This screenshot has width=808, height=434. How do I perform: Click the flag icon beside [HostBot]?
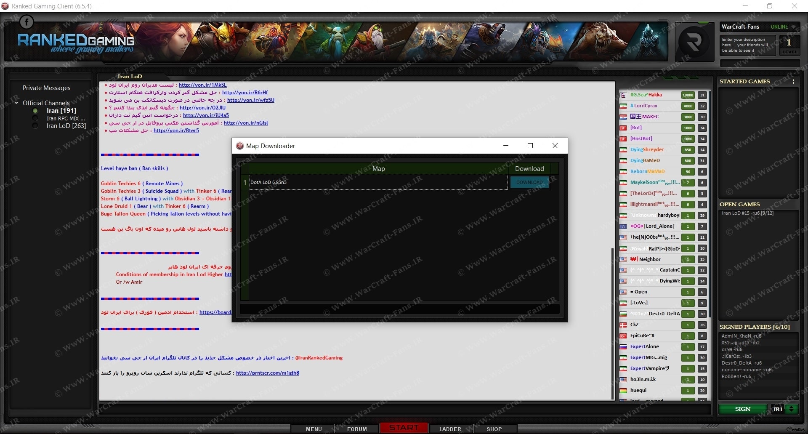[623, 139]
